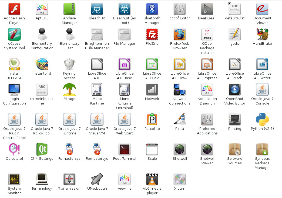Launch Pinta paint program icon
This screenshot has height=198, width=282.
pyautogui.click(x=179, y=119)
